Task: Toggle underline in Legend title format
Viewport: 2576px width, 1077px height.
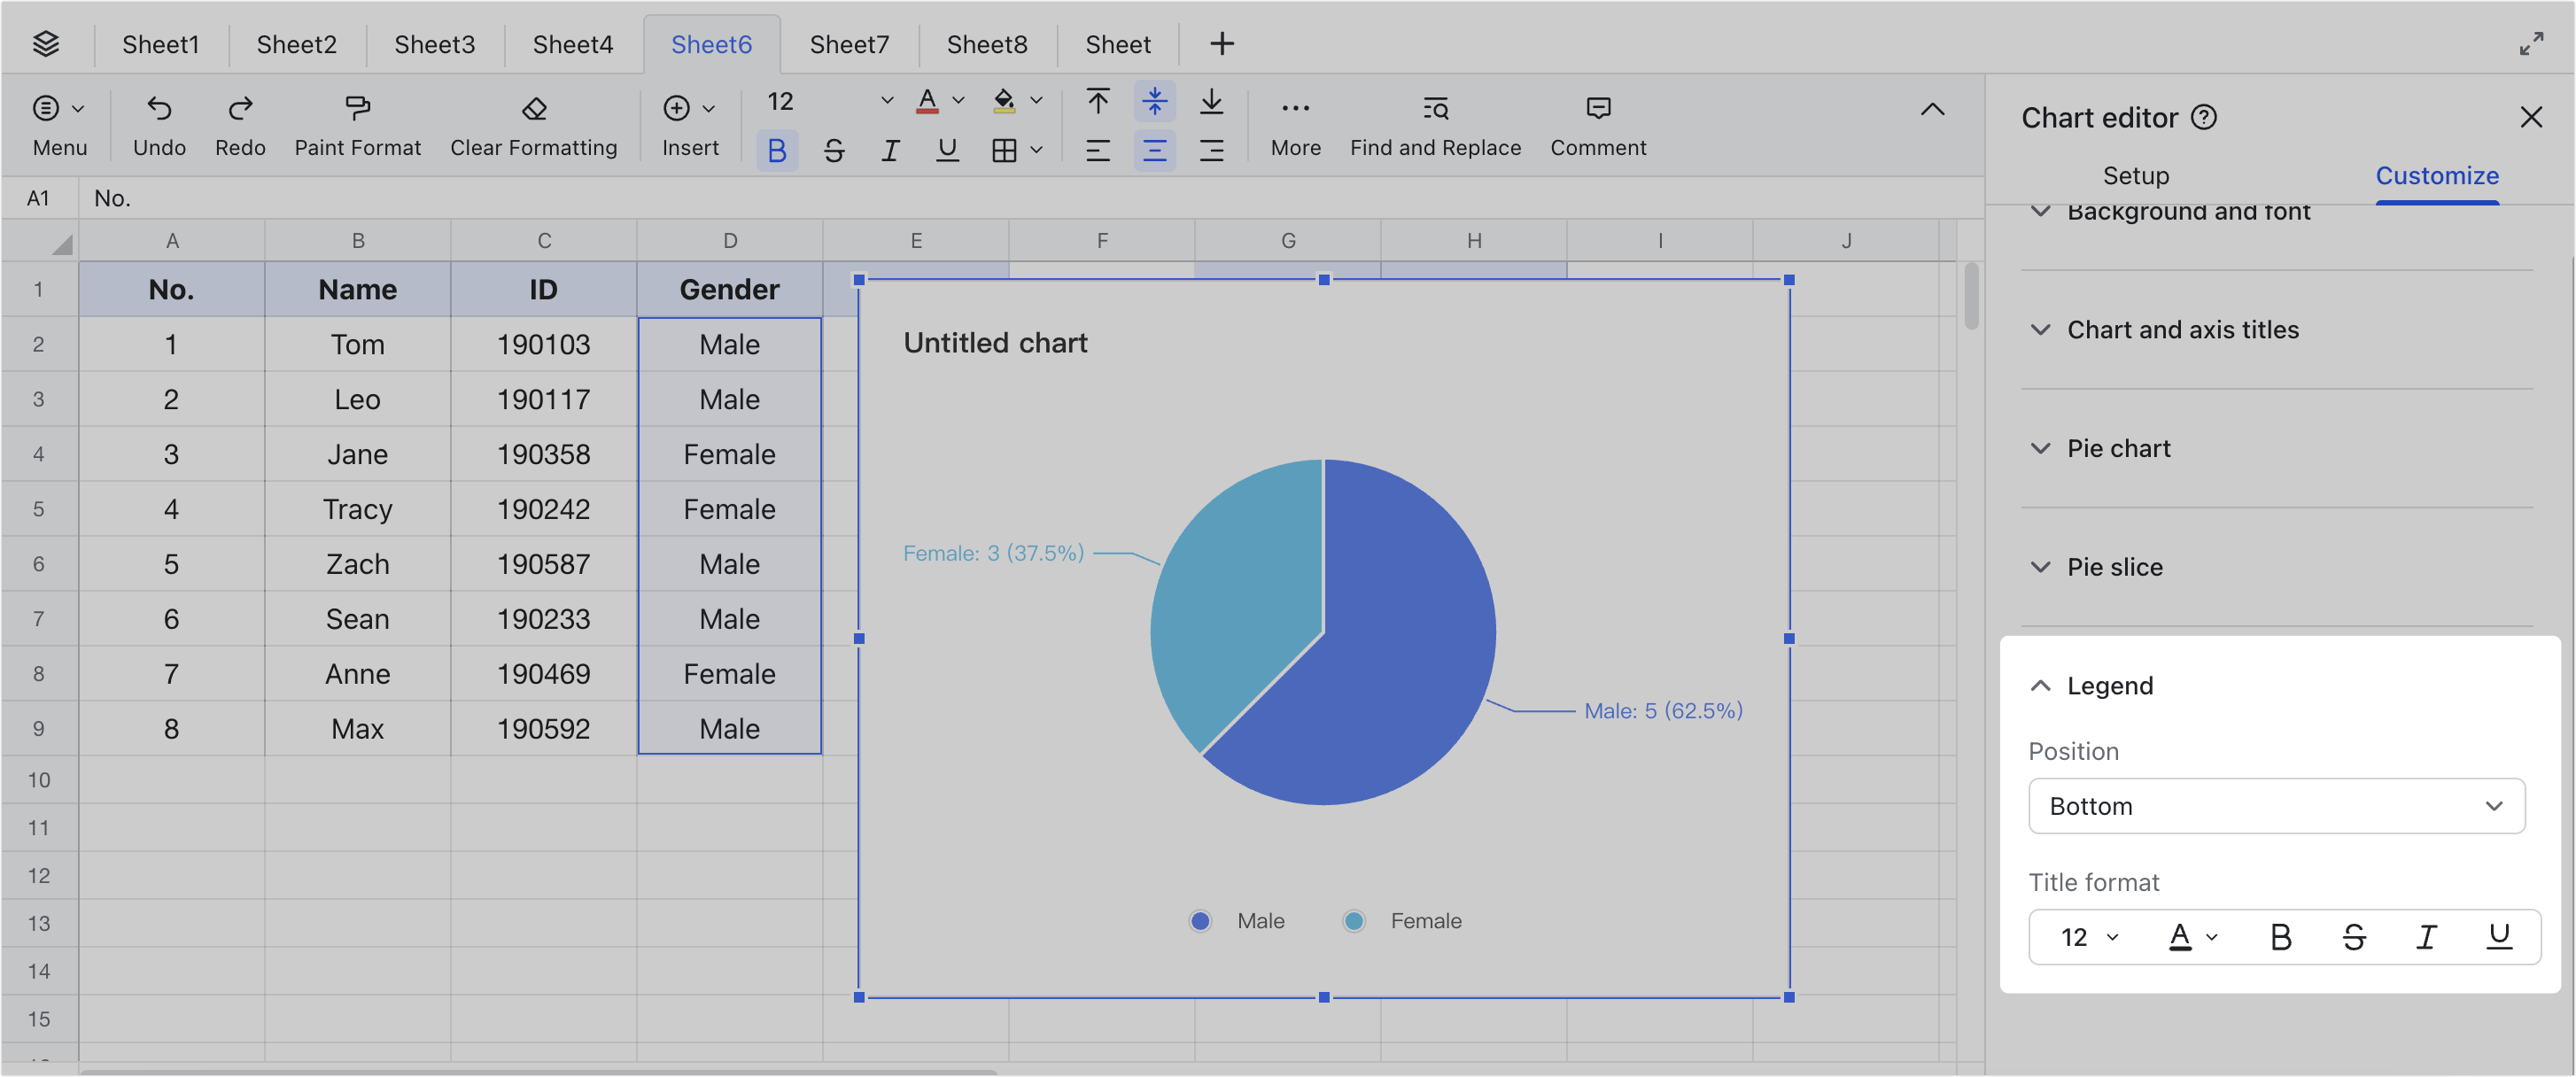Action: (2498, 937)
